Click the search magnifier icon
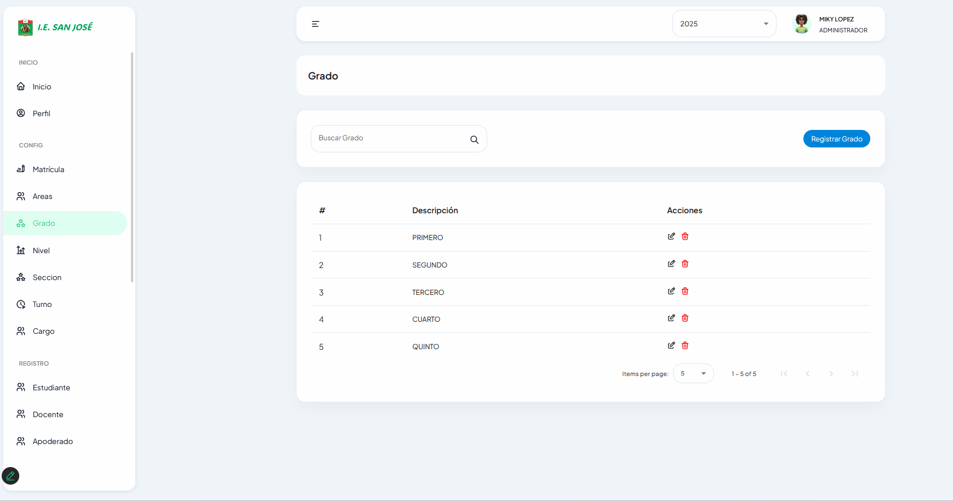 (x=474, y=140)
